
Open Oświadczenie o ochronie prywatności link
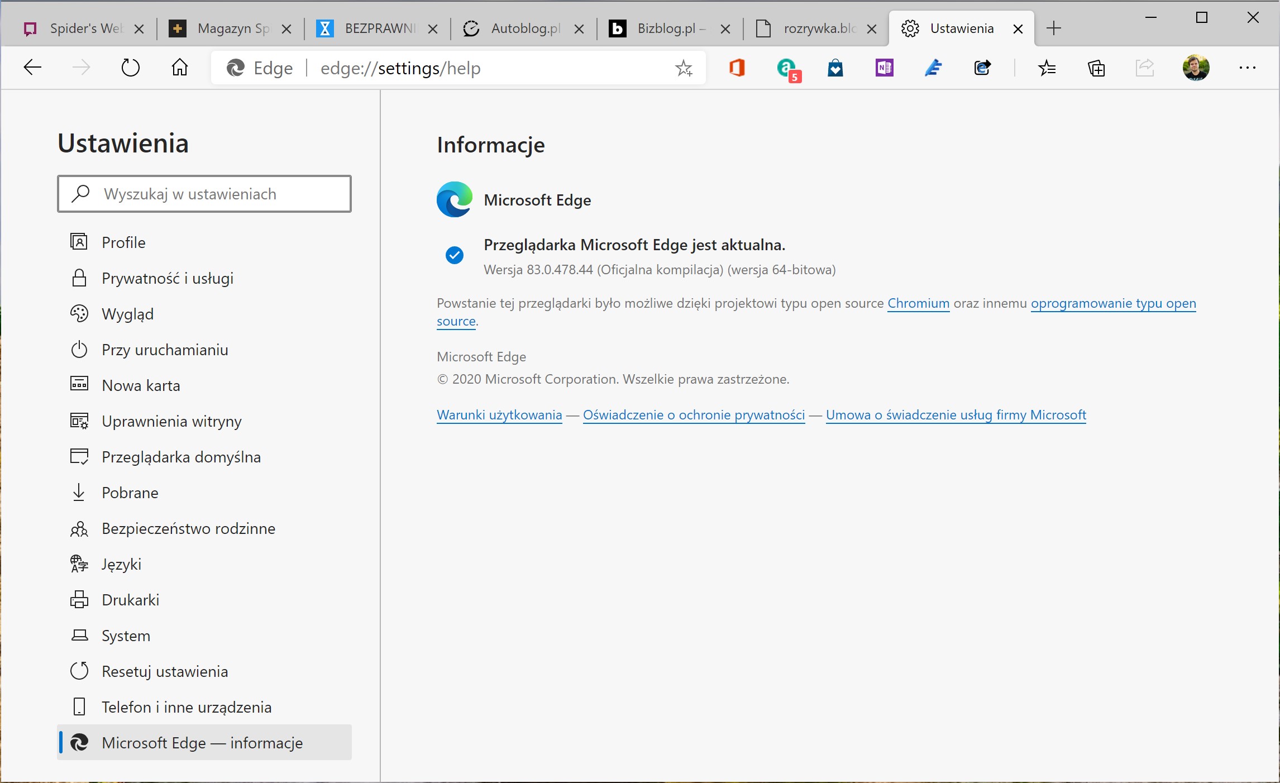click(x=694, y=415)
